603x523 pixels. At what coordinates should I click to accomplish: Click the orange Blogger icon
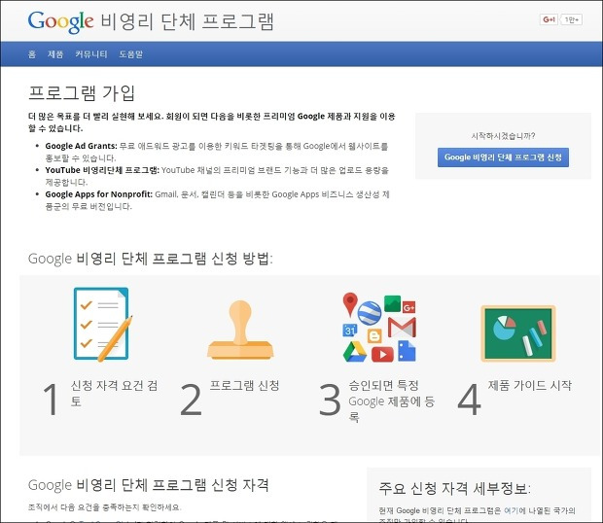pos(374,335)
